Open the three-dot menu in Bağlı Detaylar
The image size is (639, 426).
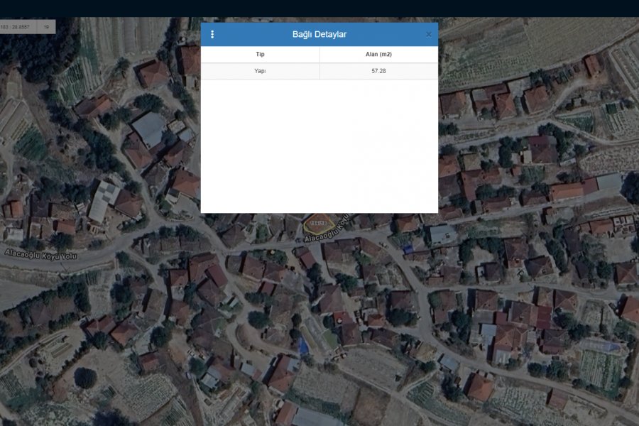(212, 34)
